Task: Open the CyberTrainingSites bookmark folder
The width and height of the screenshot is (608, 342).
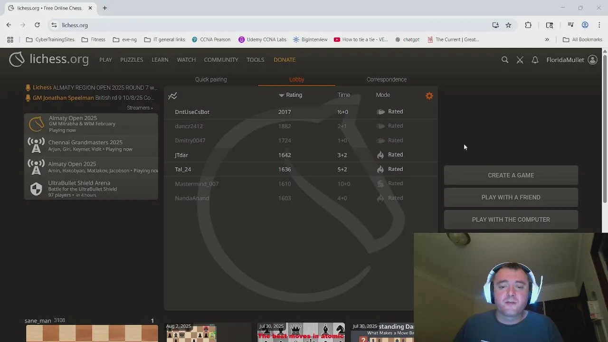Action: [50, 39]
